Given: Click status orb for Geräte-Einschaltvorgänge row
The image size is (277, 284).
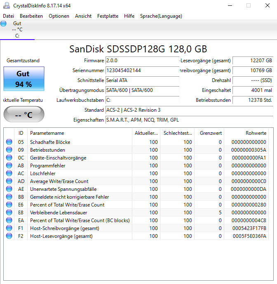Looking at the screenshot, I should [9, 157].
